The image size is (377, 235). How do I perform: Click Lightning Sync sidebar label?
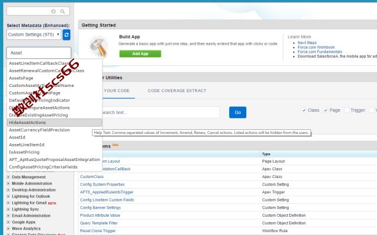(25, 209)
